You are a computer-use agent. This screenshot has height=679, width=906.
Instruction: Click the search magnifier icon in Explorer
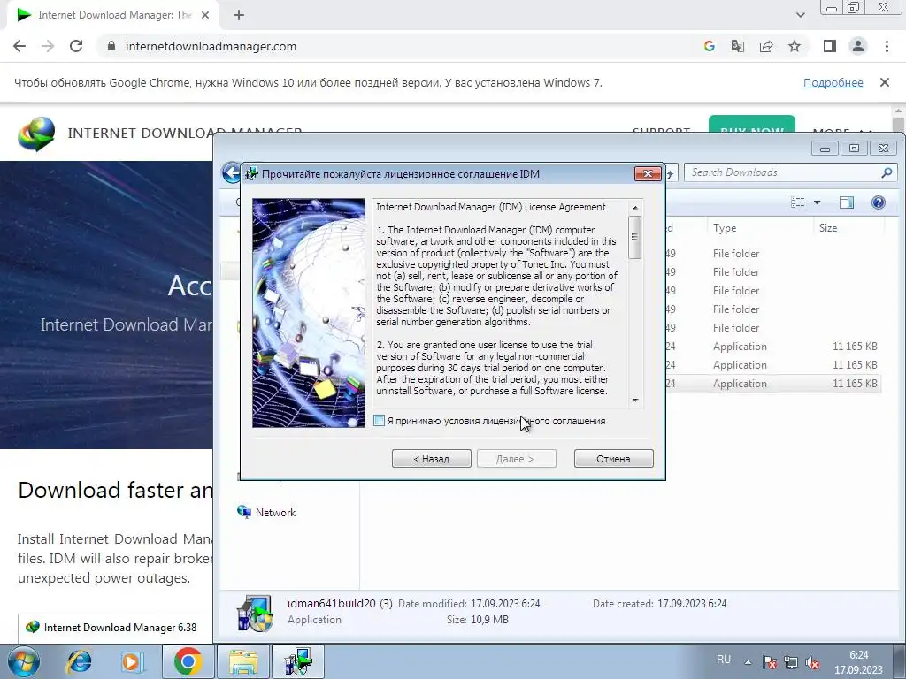tap(887, 172)
